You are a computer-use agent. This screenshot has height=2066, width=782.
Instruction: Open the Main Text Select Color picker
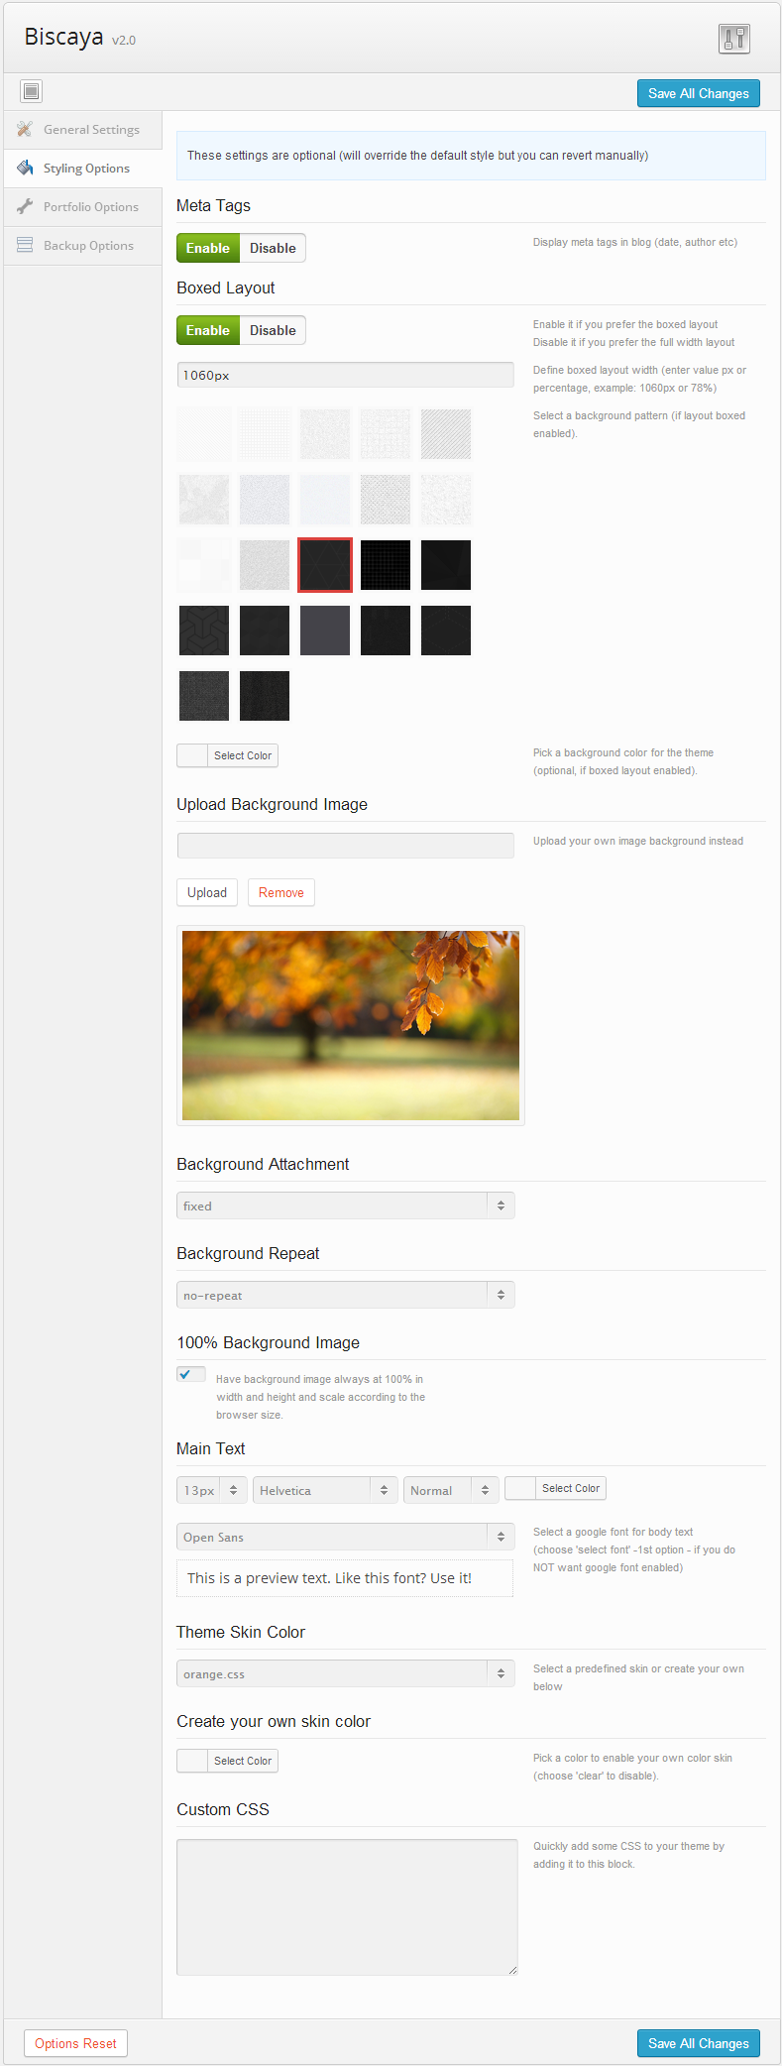tap(555, 1488)
